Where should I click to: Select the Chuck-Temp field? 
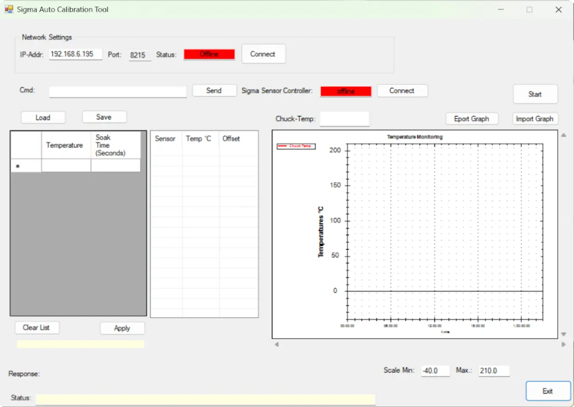tap(344, 119)
